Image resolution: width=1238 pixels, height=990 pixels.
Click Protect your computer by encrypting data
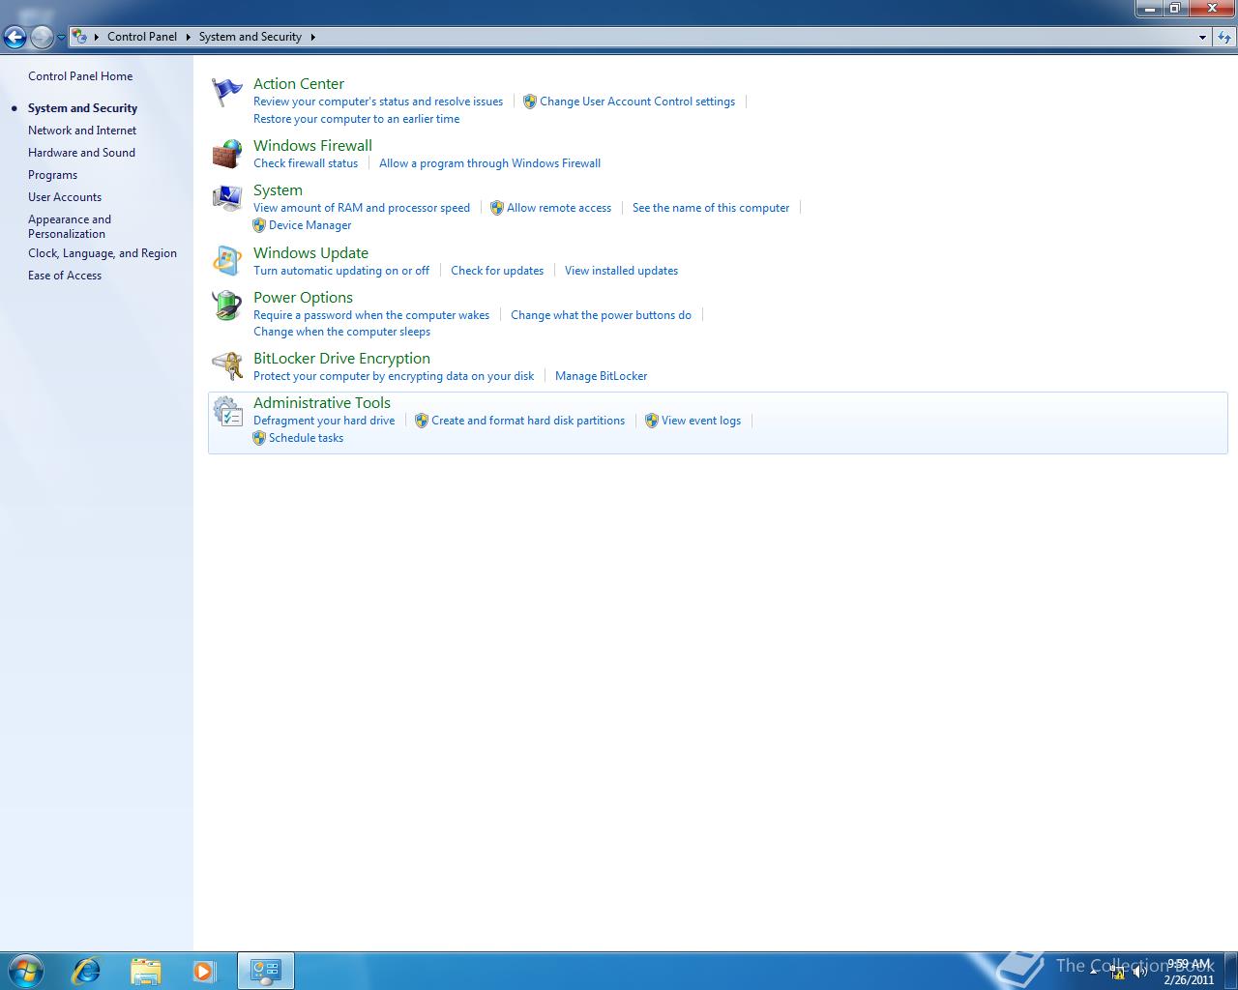394,376
